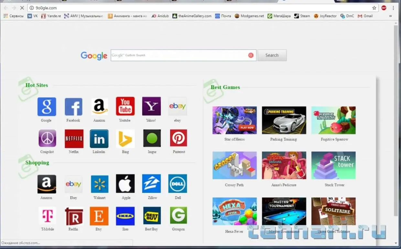The height and width of the screenshot is (249, 401).
Task: Open the Yahoo! icon
Action: click(x=151, y=106)
